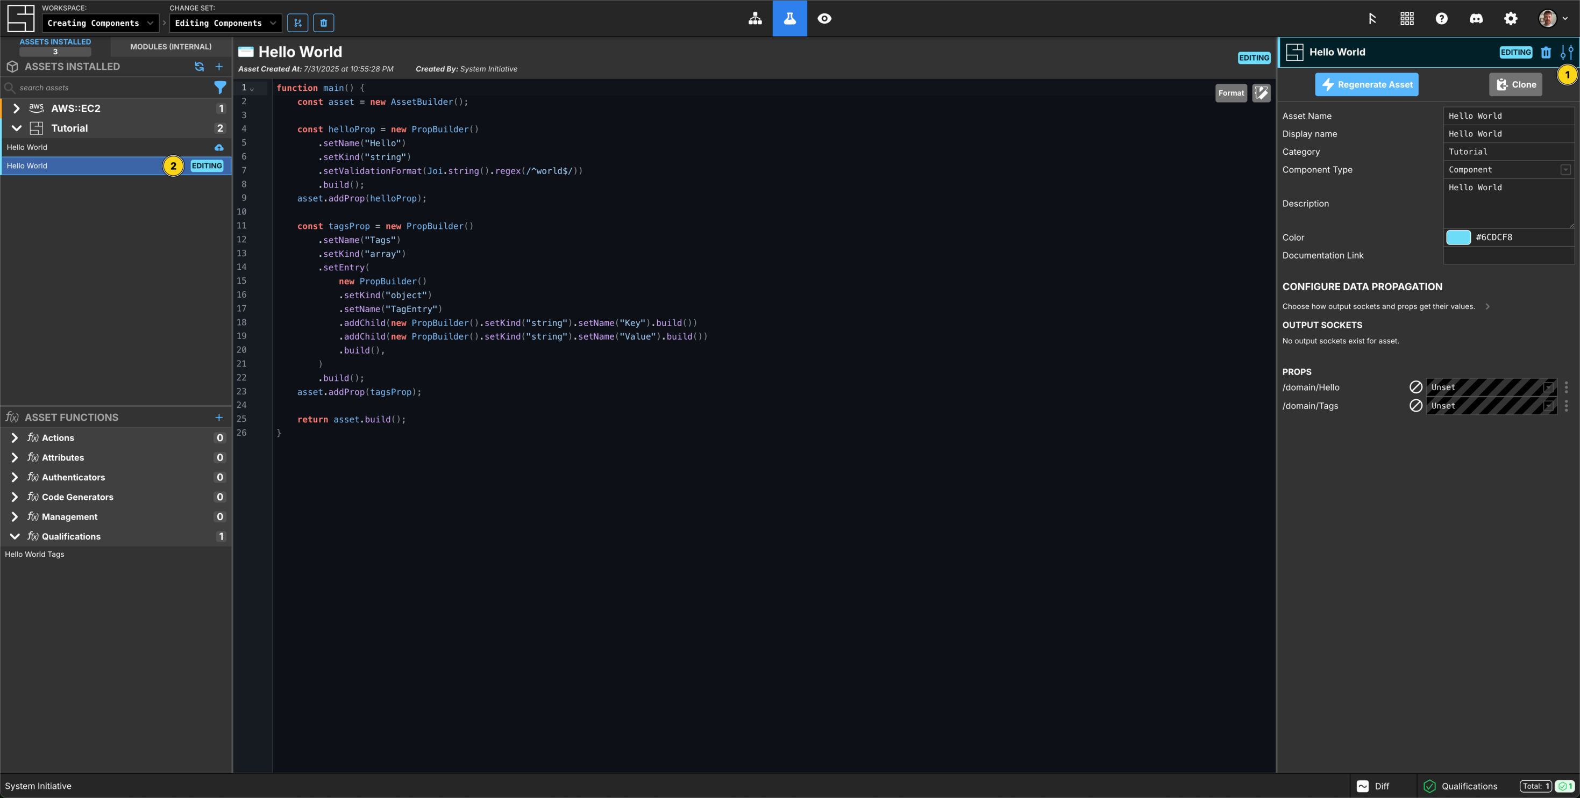Click the unset icon for /domain/Hello
The width and height of the screenshot is (1580, 798).
click(x=1415, y=387)
